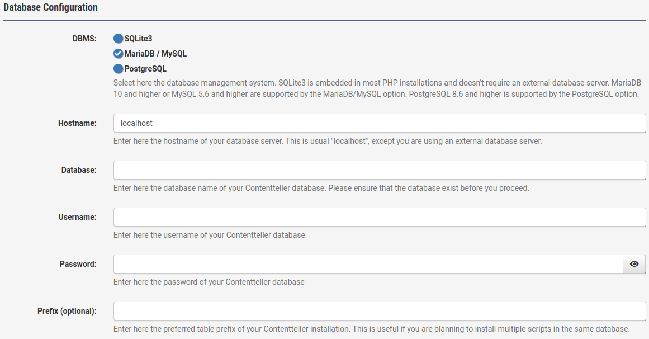Viewport: 649px width, 339px height.
Task: Click the Database Configuration heading
Action: [50, 8]
